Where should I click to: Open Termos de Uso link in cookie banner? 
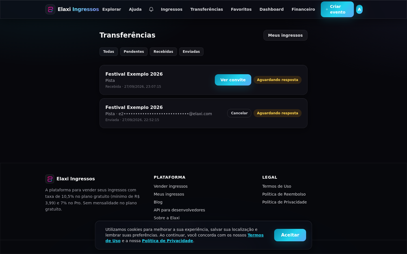click(x=256, y=235)
